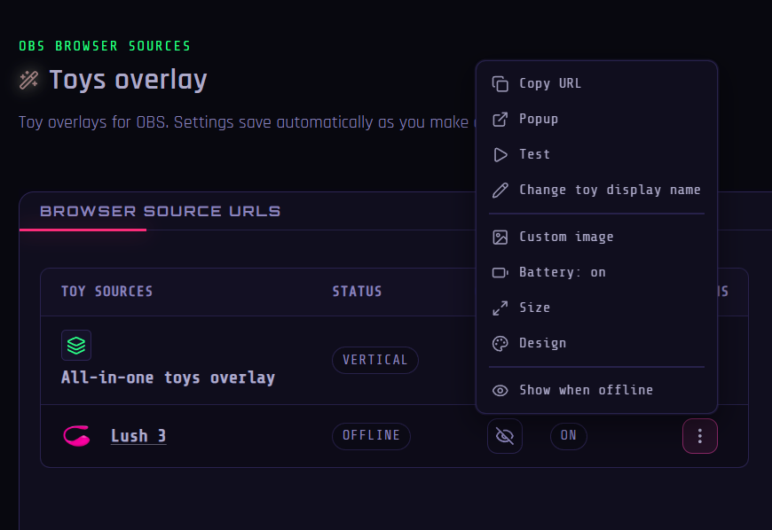Click the STATUS column header

coord(357,292)
